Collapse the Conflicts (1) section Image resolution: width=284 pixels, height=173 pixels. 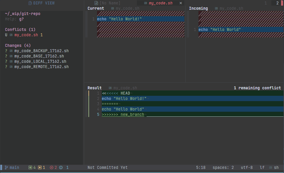20,29
